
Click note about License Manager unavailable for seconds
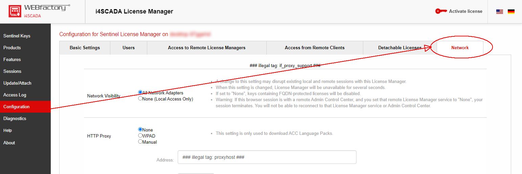click(300, 87)
